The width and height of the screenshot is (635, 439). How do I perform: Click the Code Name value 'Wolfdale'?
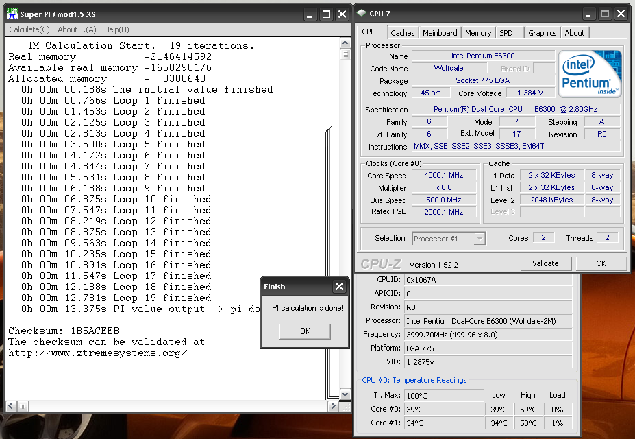pyautogui.click(x=448, y=68)
